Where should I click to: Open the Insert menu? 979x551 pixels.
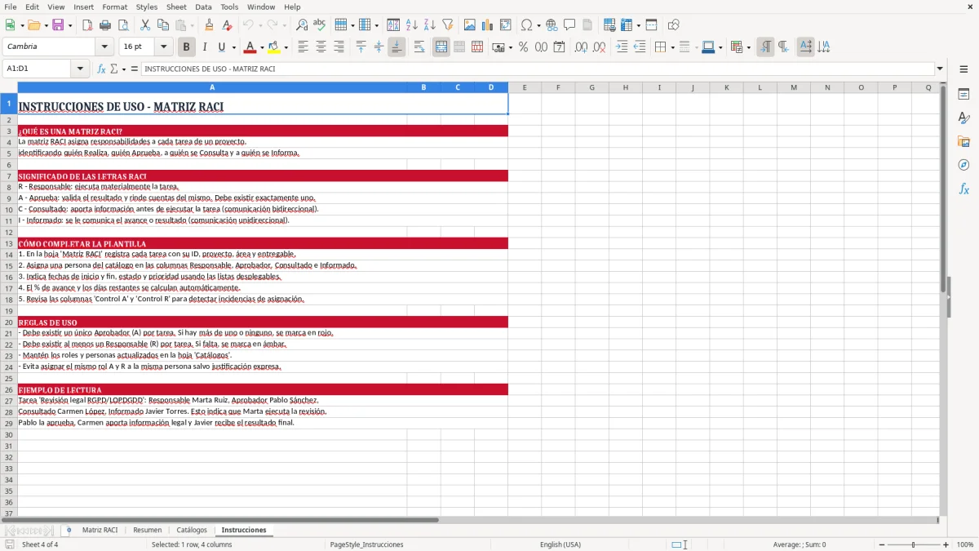point(83,7)
